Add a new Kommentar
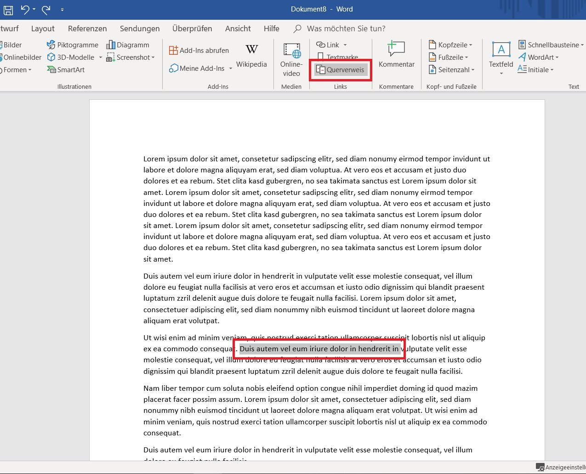The width and height of the screenshot is (586, 474). coord(396,55)
